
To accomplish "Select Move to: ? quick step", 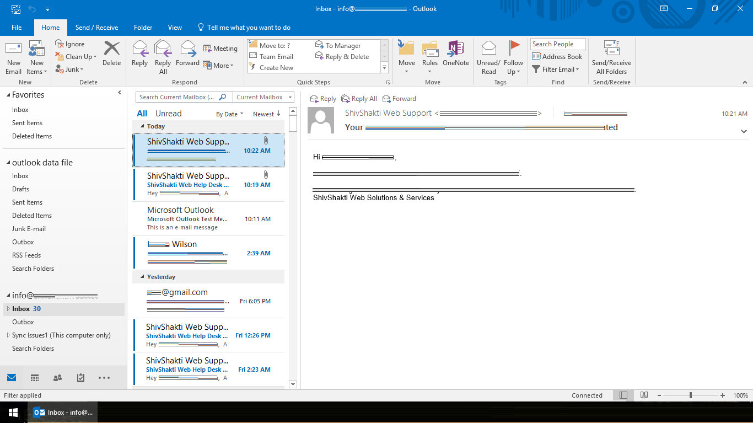I will tap(270, 45).
